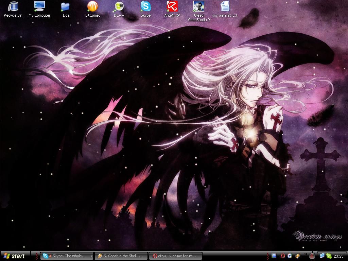Switch to Ghost in the Shell Winamp task
348x261 pixels.
click(121, 256)
